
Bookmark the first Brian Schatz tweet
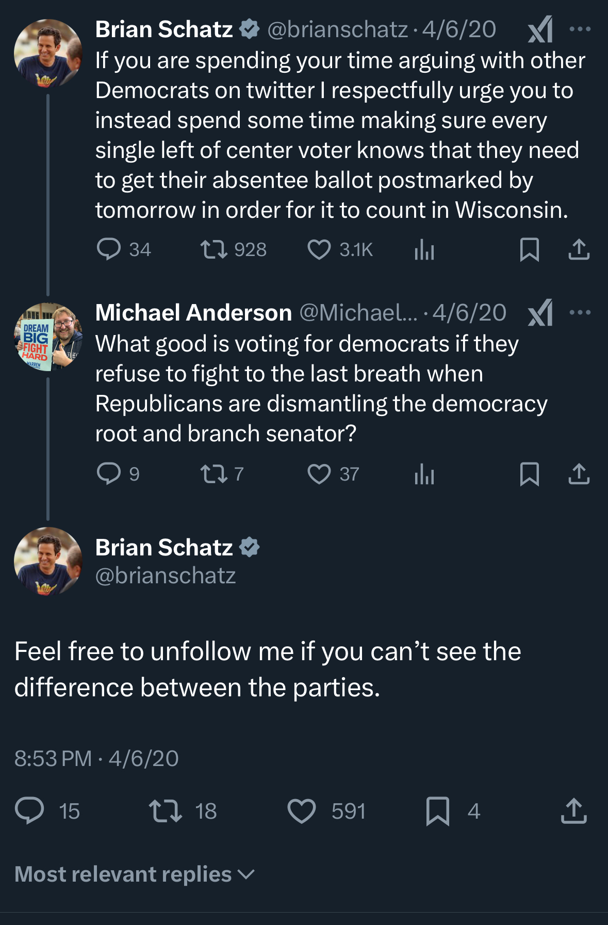point(530,250)
